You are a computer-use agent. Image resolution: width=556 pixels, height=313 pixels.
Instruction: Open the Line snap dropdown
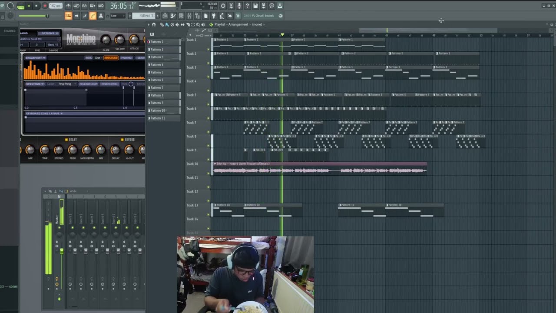point(117,16)
